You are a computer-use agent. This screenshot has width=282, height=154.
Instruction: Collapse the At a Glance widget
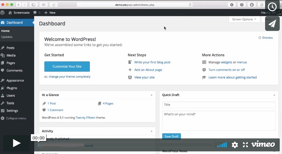(151, 95)
